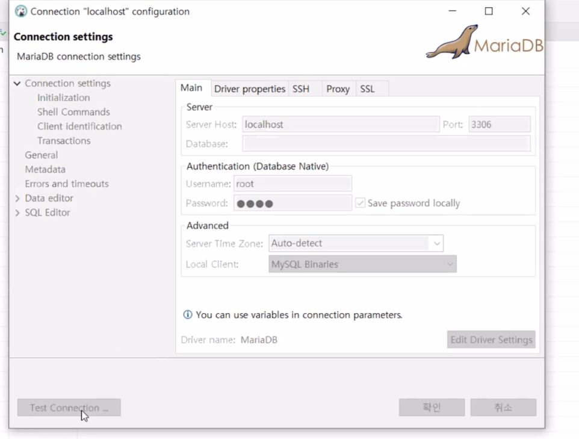Click the Port field showing 3306
Screen dimensions: 579x439
click(500, 125)
